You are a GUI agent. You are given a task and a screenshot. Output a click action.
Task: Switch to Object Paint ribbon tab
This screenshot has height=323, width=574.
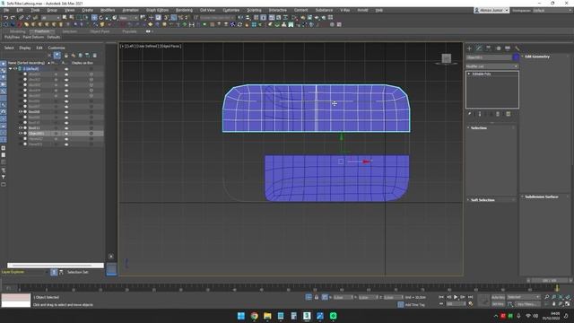point(100,31)
